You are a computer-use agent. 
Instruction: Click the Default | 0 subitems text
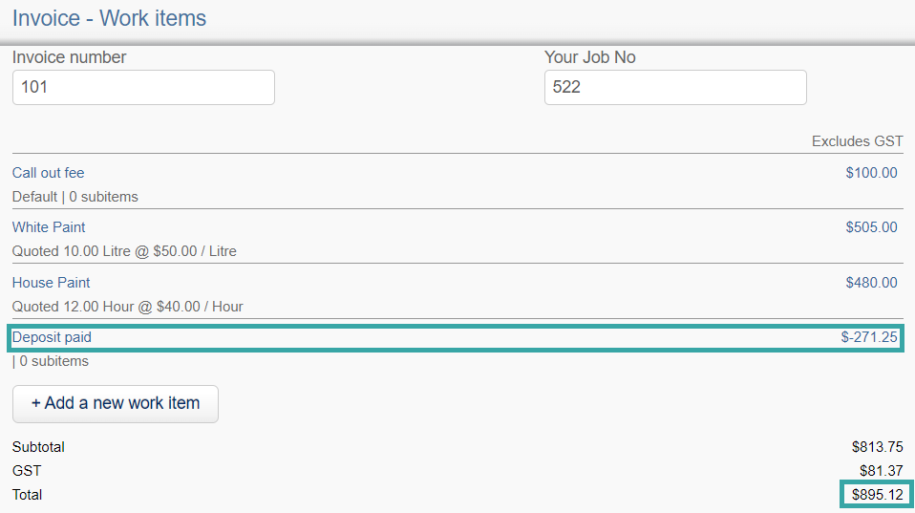pos(75,197)
